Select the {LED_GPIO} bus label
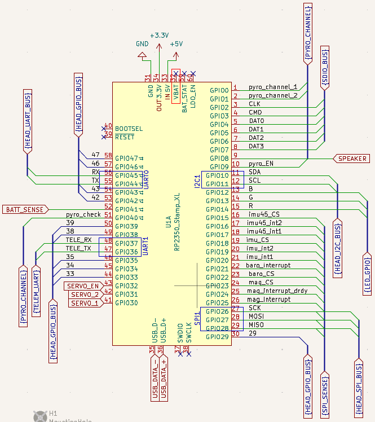The image size is (375, 422). (x=367, y=274)
